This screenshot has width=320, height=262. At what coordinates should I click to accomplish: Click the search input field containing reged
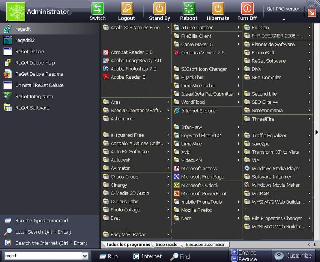pyautogui.click(x=43, y=256)
